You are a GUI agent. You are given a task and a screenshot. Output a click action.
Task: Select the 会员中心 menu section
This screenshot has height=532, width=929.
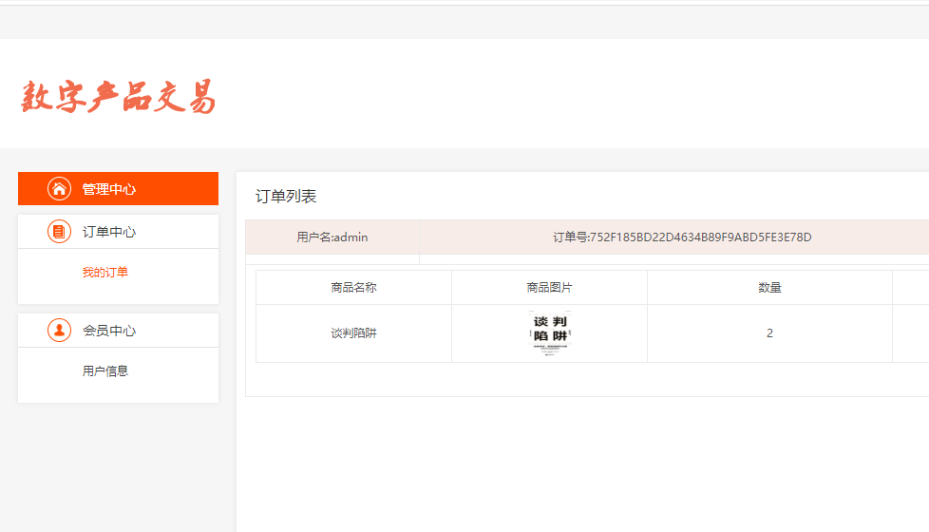pos(118,331)
